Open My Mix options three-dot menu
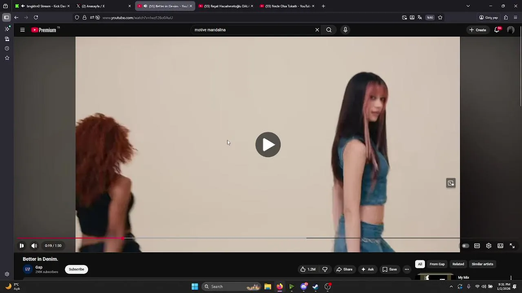 pos(511,278)
